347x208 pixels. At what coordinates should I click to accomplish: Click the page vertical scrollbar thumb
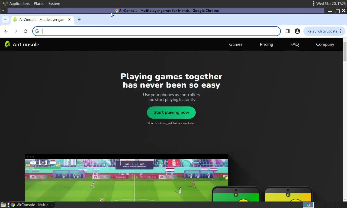click(345, 51)
